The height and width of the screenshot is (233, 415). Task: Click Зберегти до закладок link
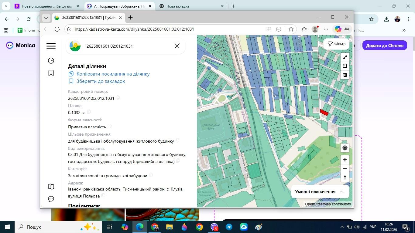[x=100, y=81]
